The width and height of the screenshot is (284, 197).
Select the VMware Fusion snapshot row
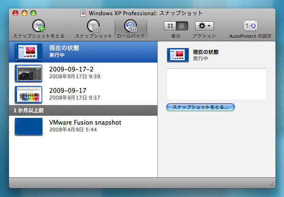click(x=83, y=126)
